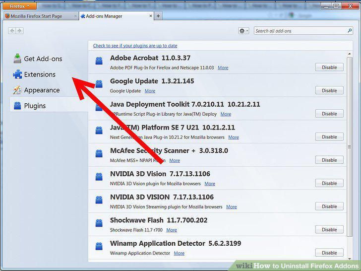Switch to the Extensions section
Screen dimensions: 361x271
coord(34,74)
